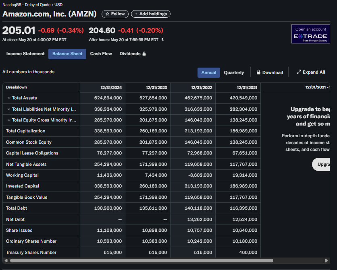Click Total Debt row label
337x270 pixels.
pos(17,208)
